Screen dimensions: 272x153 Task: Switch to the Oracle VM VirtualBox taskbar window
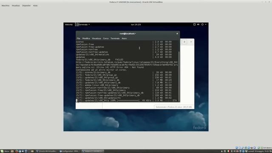(x=46, y=151)
